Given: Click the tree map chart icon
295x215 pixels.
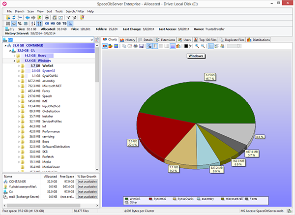Looking at the screenshot, I should coord(116,46).
